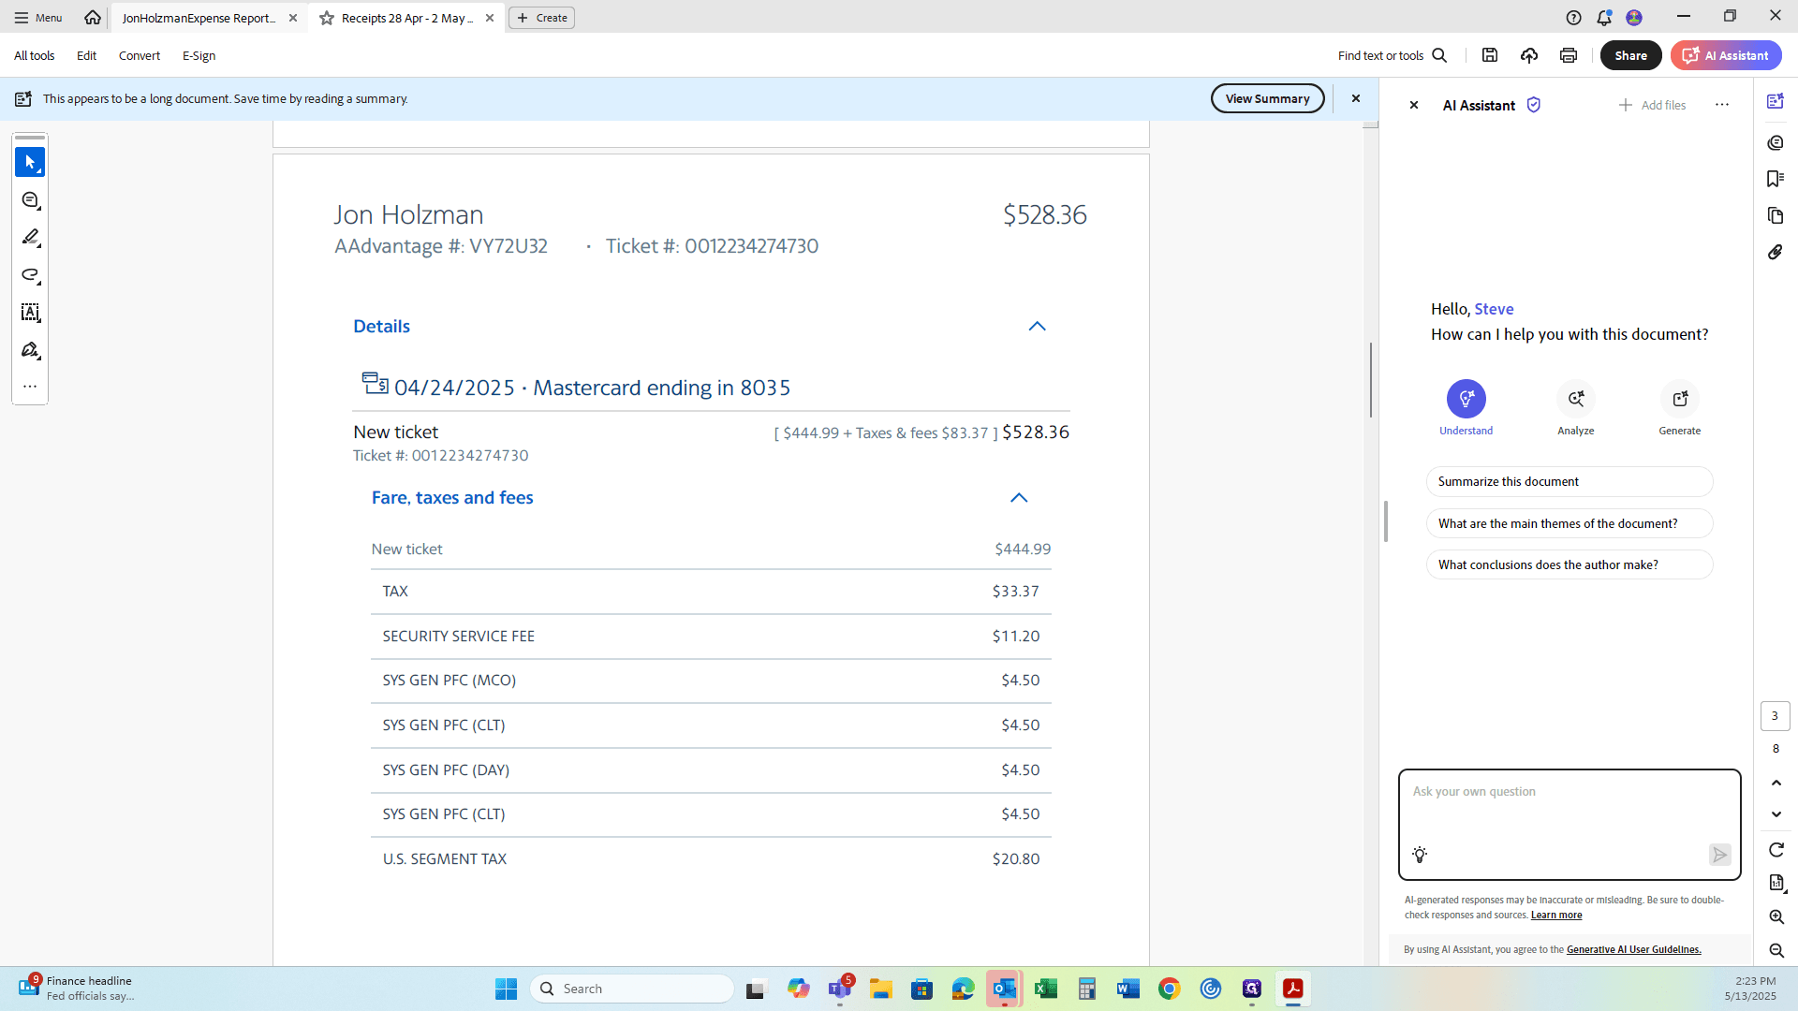This screenshot has width=1798, height=1011.
Task: Go to next page arrow
Action: pos(1776,814)
